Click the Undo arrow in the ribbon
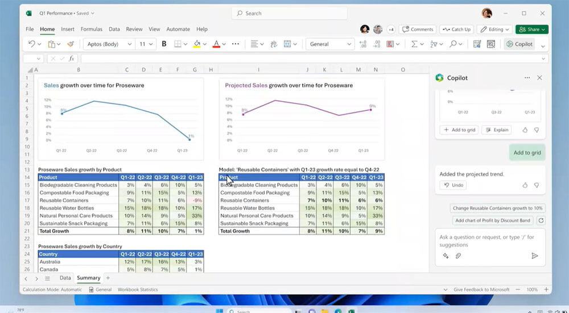Viewport: 569px width, 313px height. (x=31, y=44)
